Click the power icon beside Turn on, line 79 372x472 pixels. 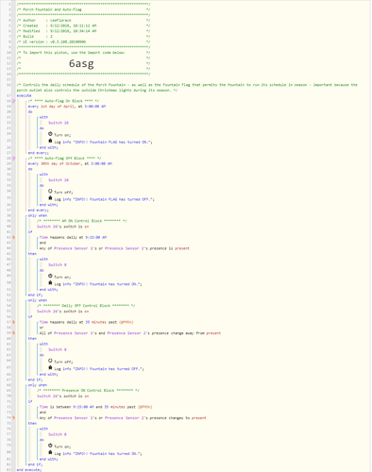pyautogui.click(x=50, y=446)
